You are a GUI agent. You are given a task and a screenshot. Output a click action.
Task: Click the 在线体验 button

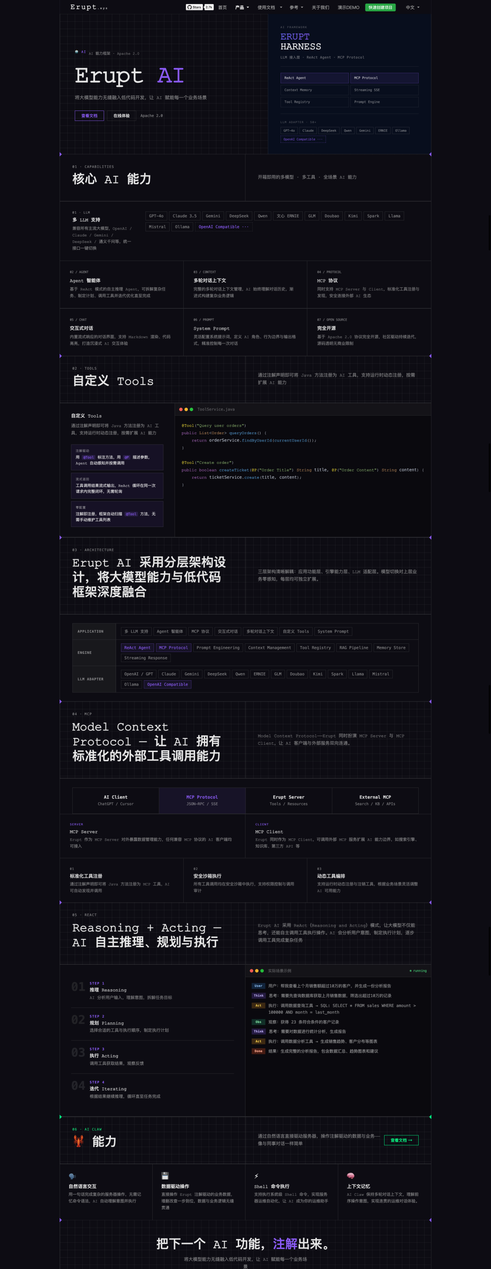point(121,116)
